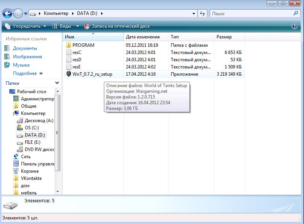Viewport: 304px width, 224px height.
Task: Click the search magnifier icon
Action: coord(296,13)
